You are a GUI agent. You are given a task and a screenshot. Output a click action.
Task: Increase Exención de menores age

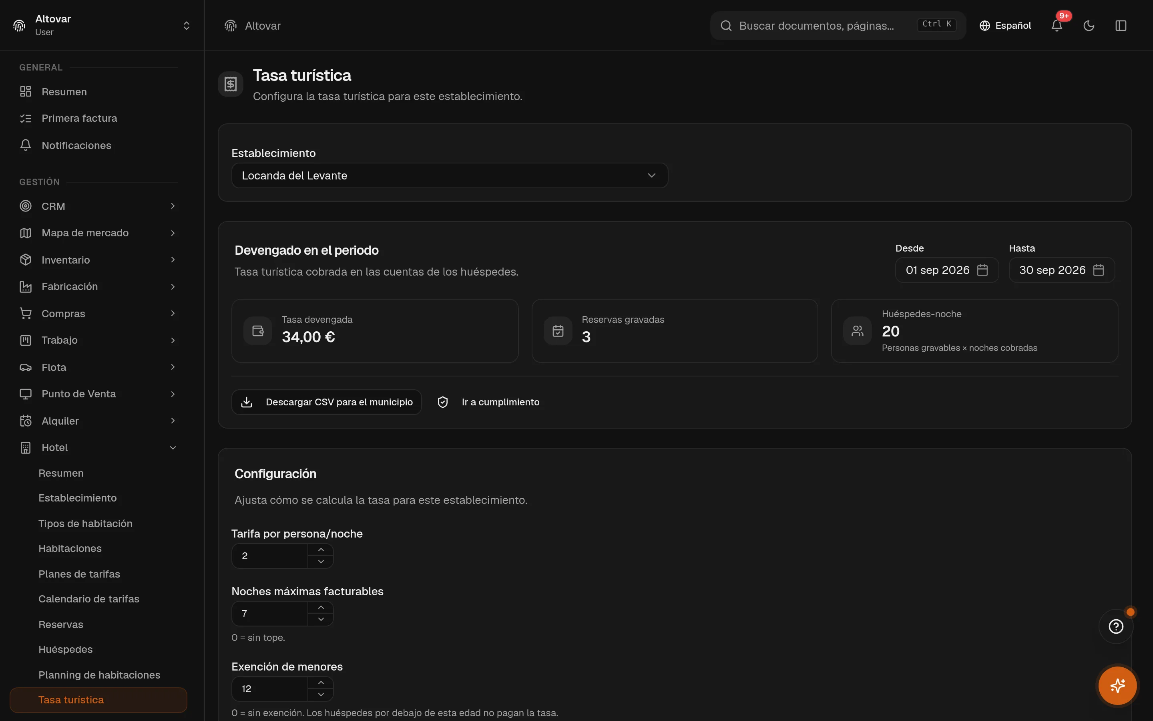[321, 683]
